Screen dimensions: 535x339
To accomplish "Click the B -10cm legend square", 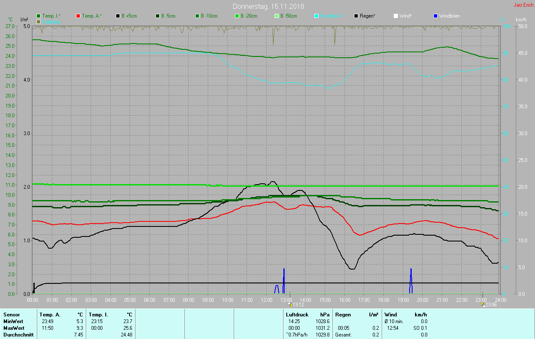I will (x=197, y=16).
